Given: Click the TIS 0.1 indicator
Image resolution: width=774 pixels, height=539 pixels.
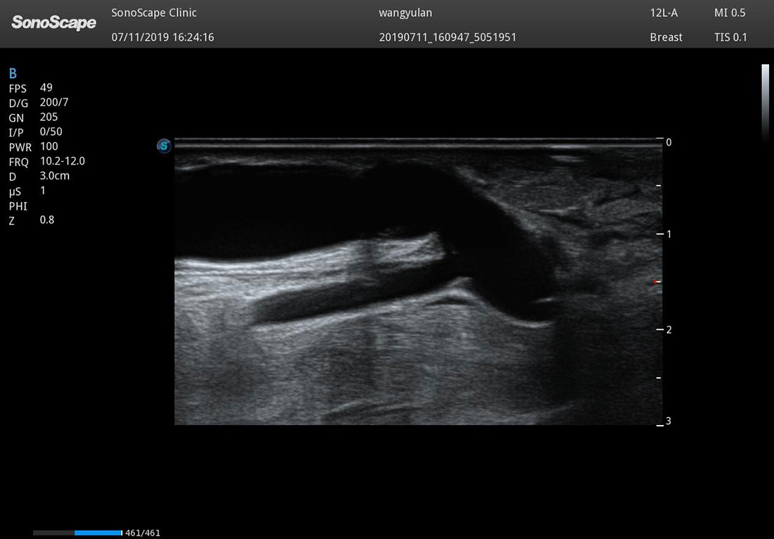Looking at the screenshot, I should [x=730, y=37].
